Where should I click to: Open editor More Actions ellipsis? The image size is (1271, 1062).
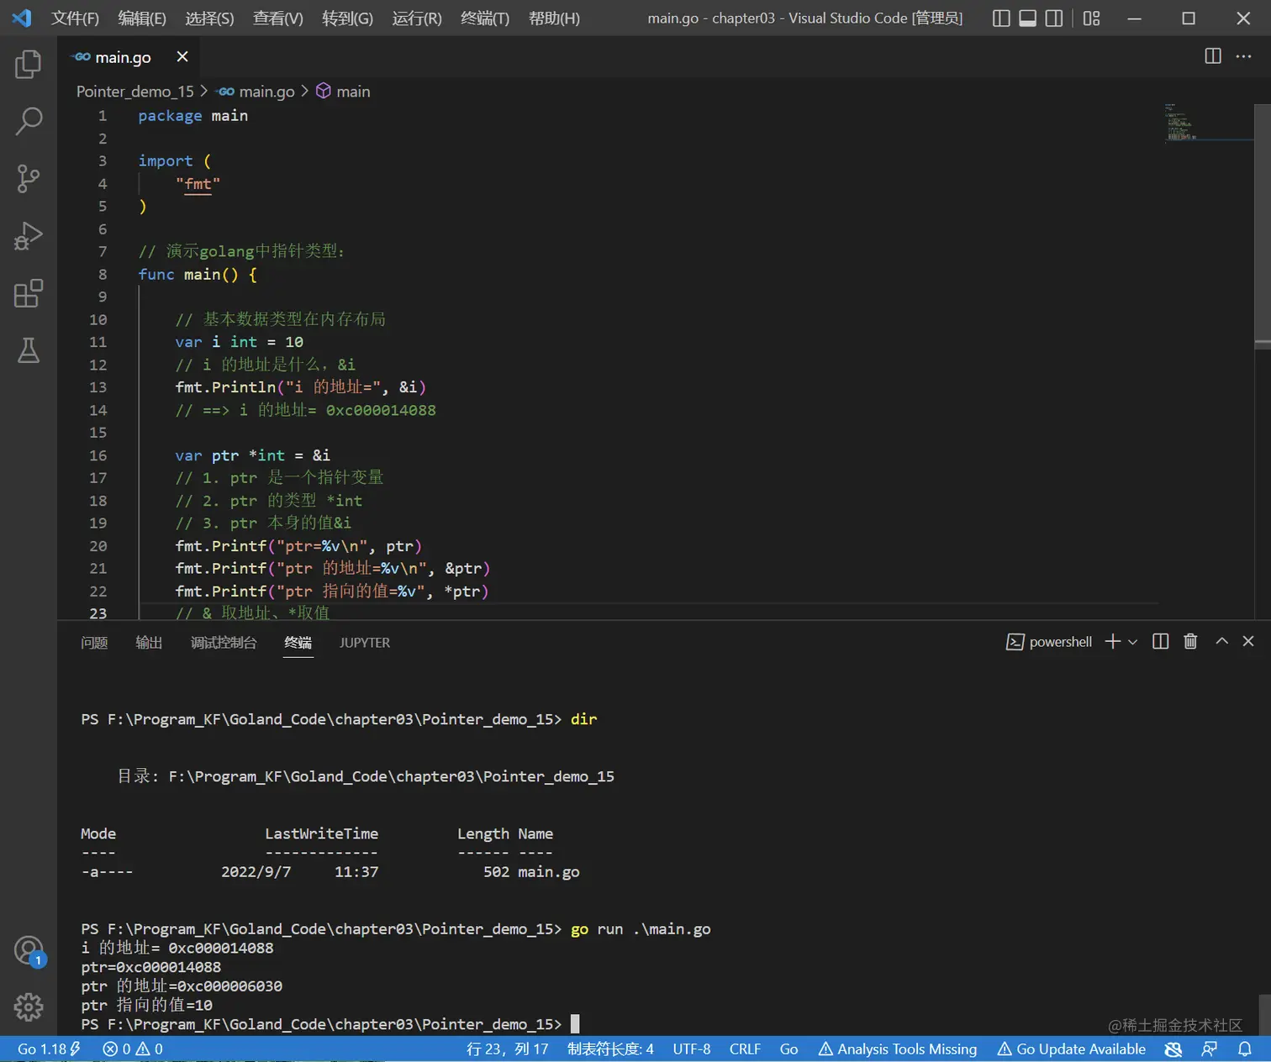tap(1243, 56)
